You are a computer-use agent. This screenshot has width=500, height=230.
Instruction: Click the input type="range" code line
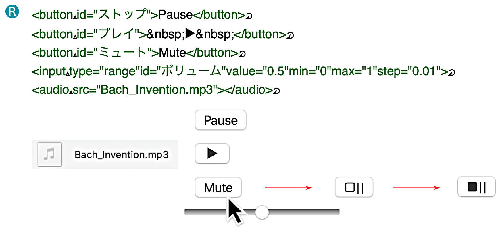243,71
